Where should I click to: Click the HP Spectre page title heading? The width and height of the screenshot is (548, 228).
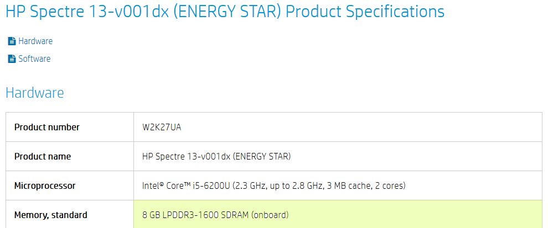pos(225,11)
